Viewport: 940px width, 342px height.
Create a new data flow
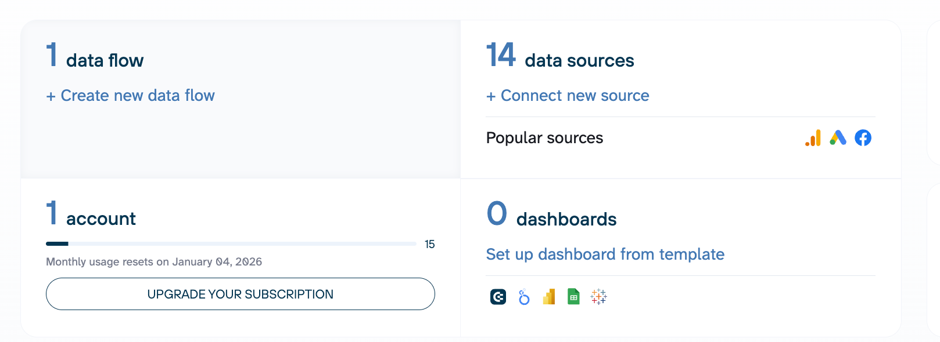click(x=131, y=96)
